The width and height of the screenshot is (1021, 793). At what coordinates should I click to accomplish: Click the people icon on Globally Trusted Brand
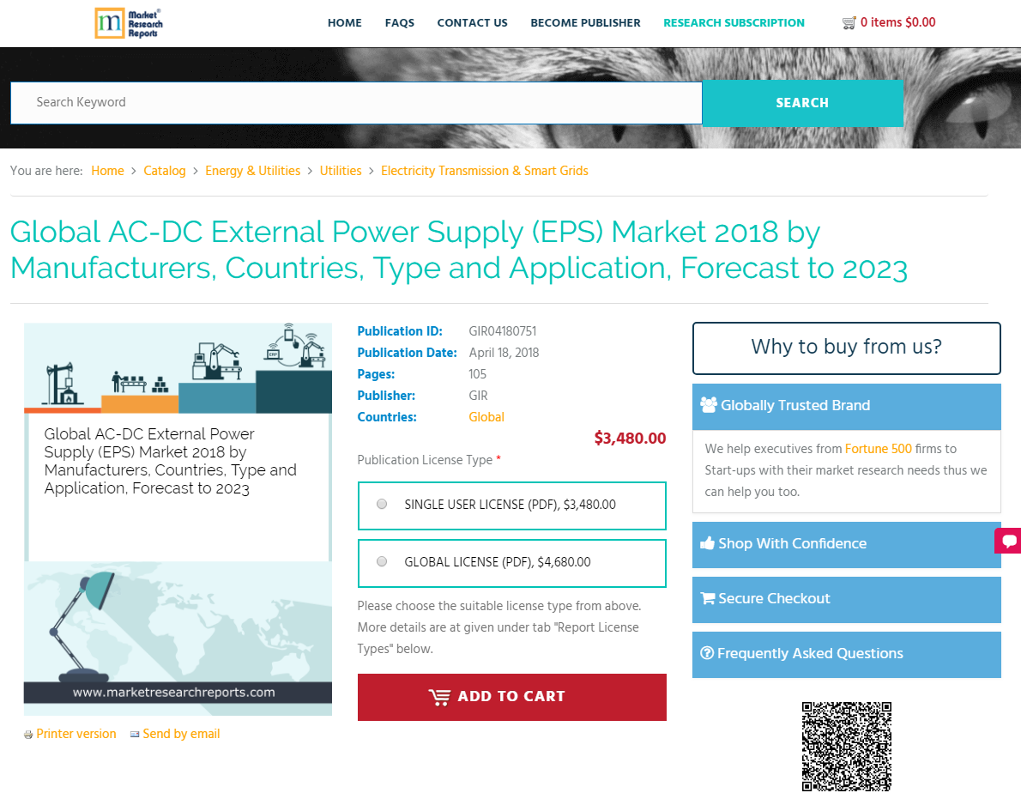pos(708,404)
